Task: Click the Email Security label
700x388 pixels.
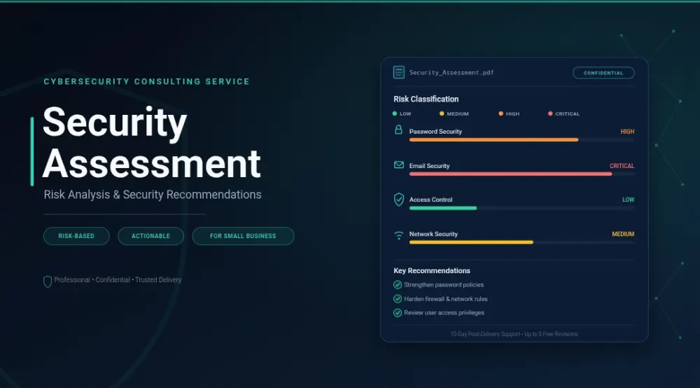Action: pyautogui.click(x=429, y=166)
